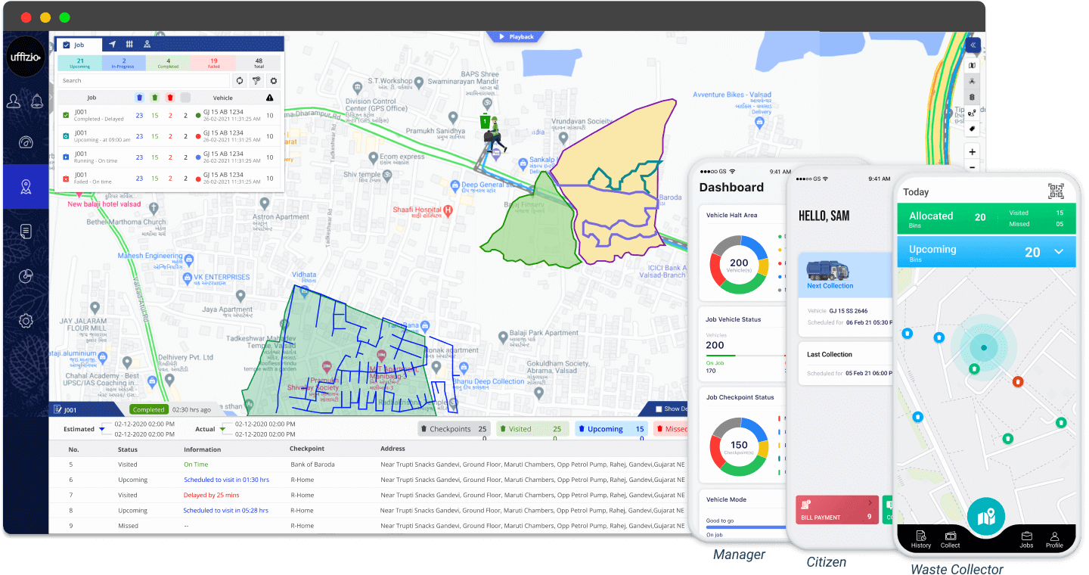Toggle the traffic light icon on map toolbar
Viewport: 1089px width, 575px height.
973,98
